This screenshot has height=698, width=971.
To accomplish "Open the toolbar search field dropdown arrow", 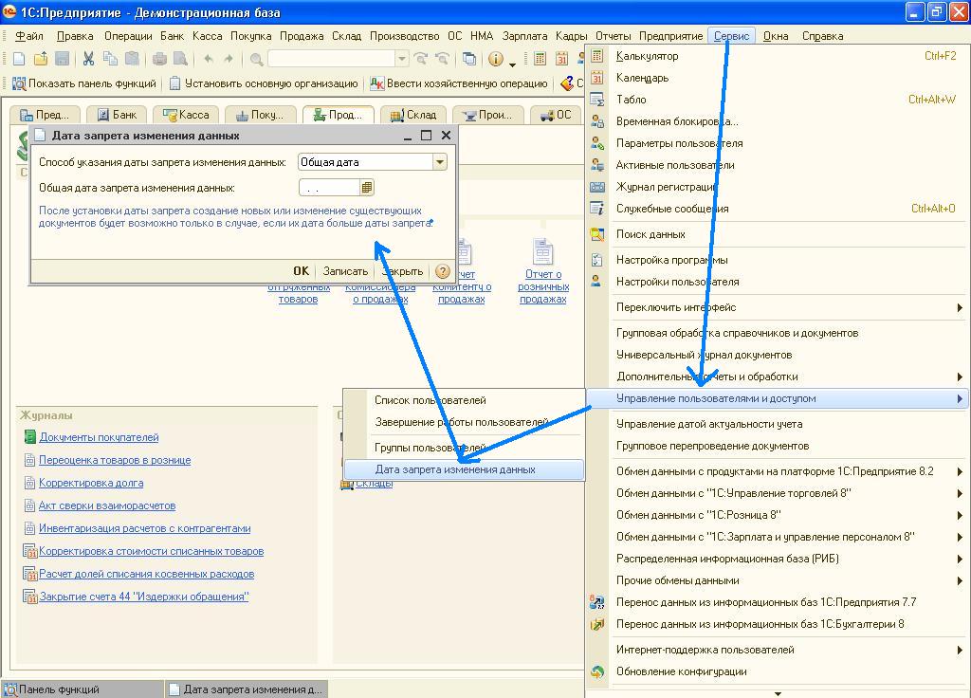I will tap(402, 59).
